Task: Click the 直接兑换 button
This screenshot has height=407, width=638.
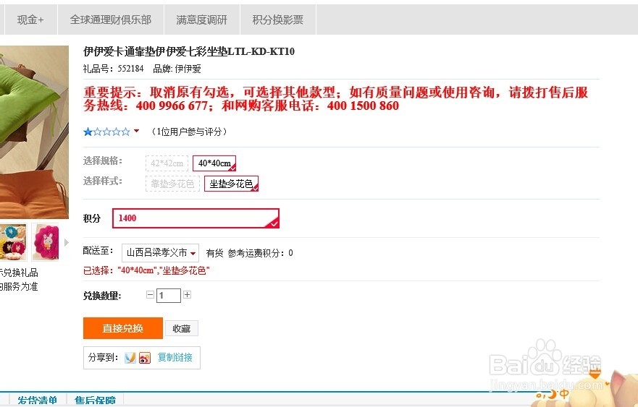Action: 123,328
